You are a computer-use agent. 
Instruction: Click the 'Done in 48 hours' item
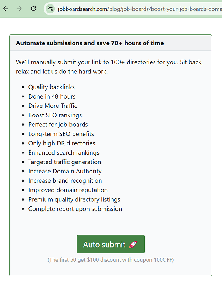[52, 96]
